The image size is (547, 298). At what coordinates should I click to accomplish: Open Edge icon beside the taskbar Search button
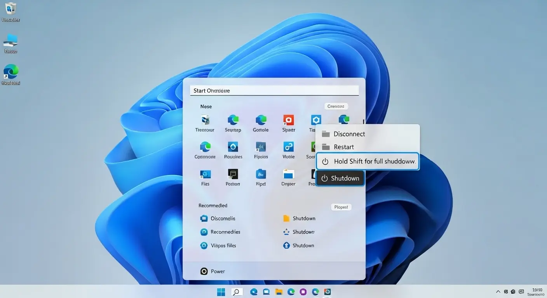(254, 292)
